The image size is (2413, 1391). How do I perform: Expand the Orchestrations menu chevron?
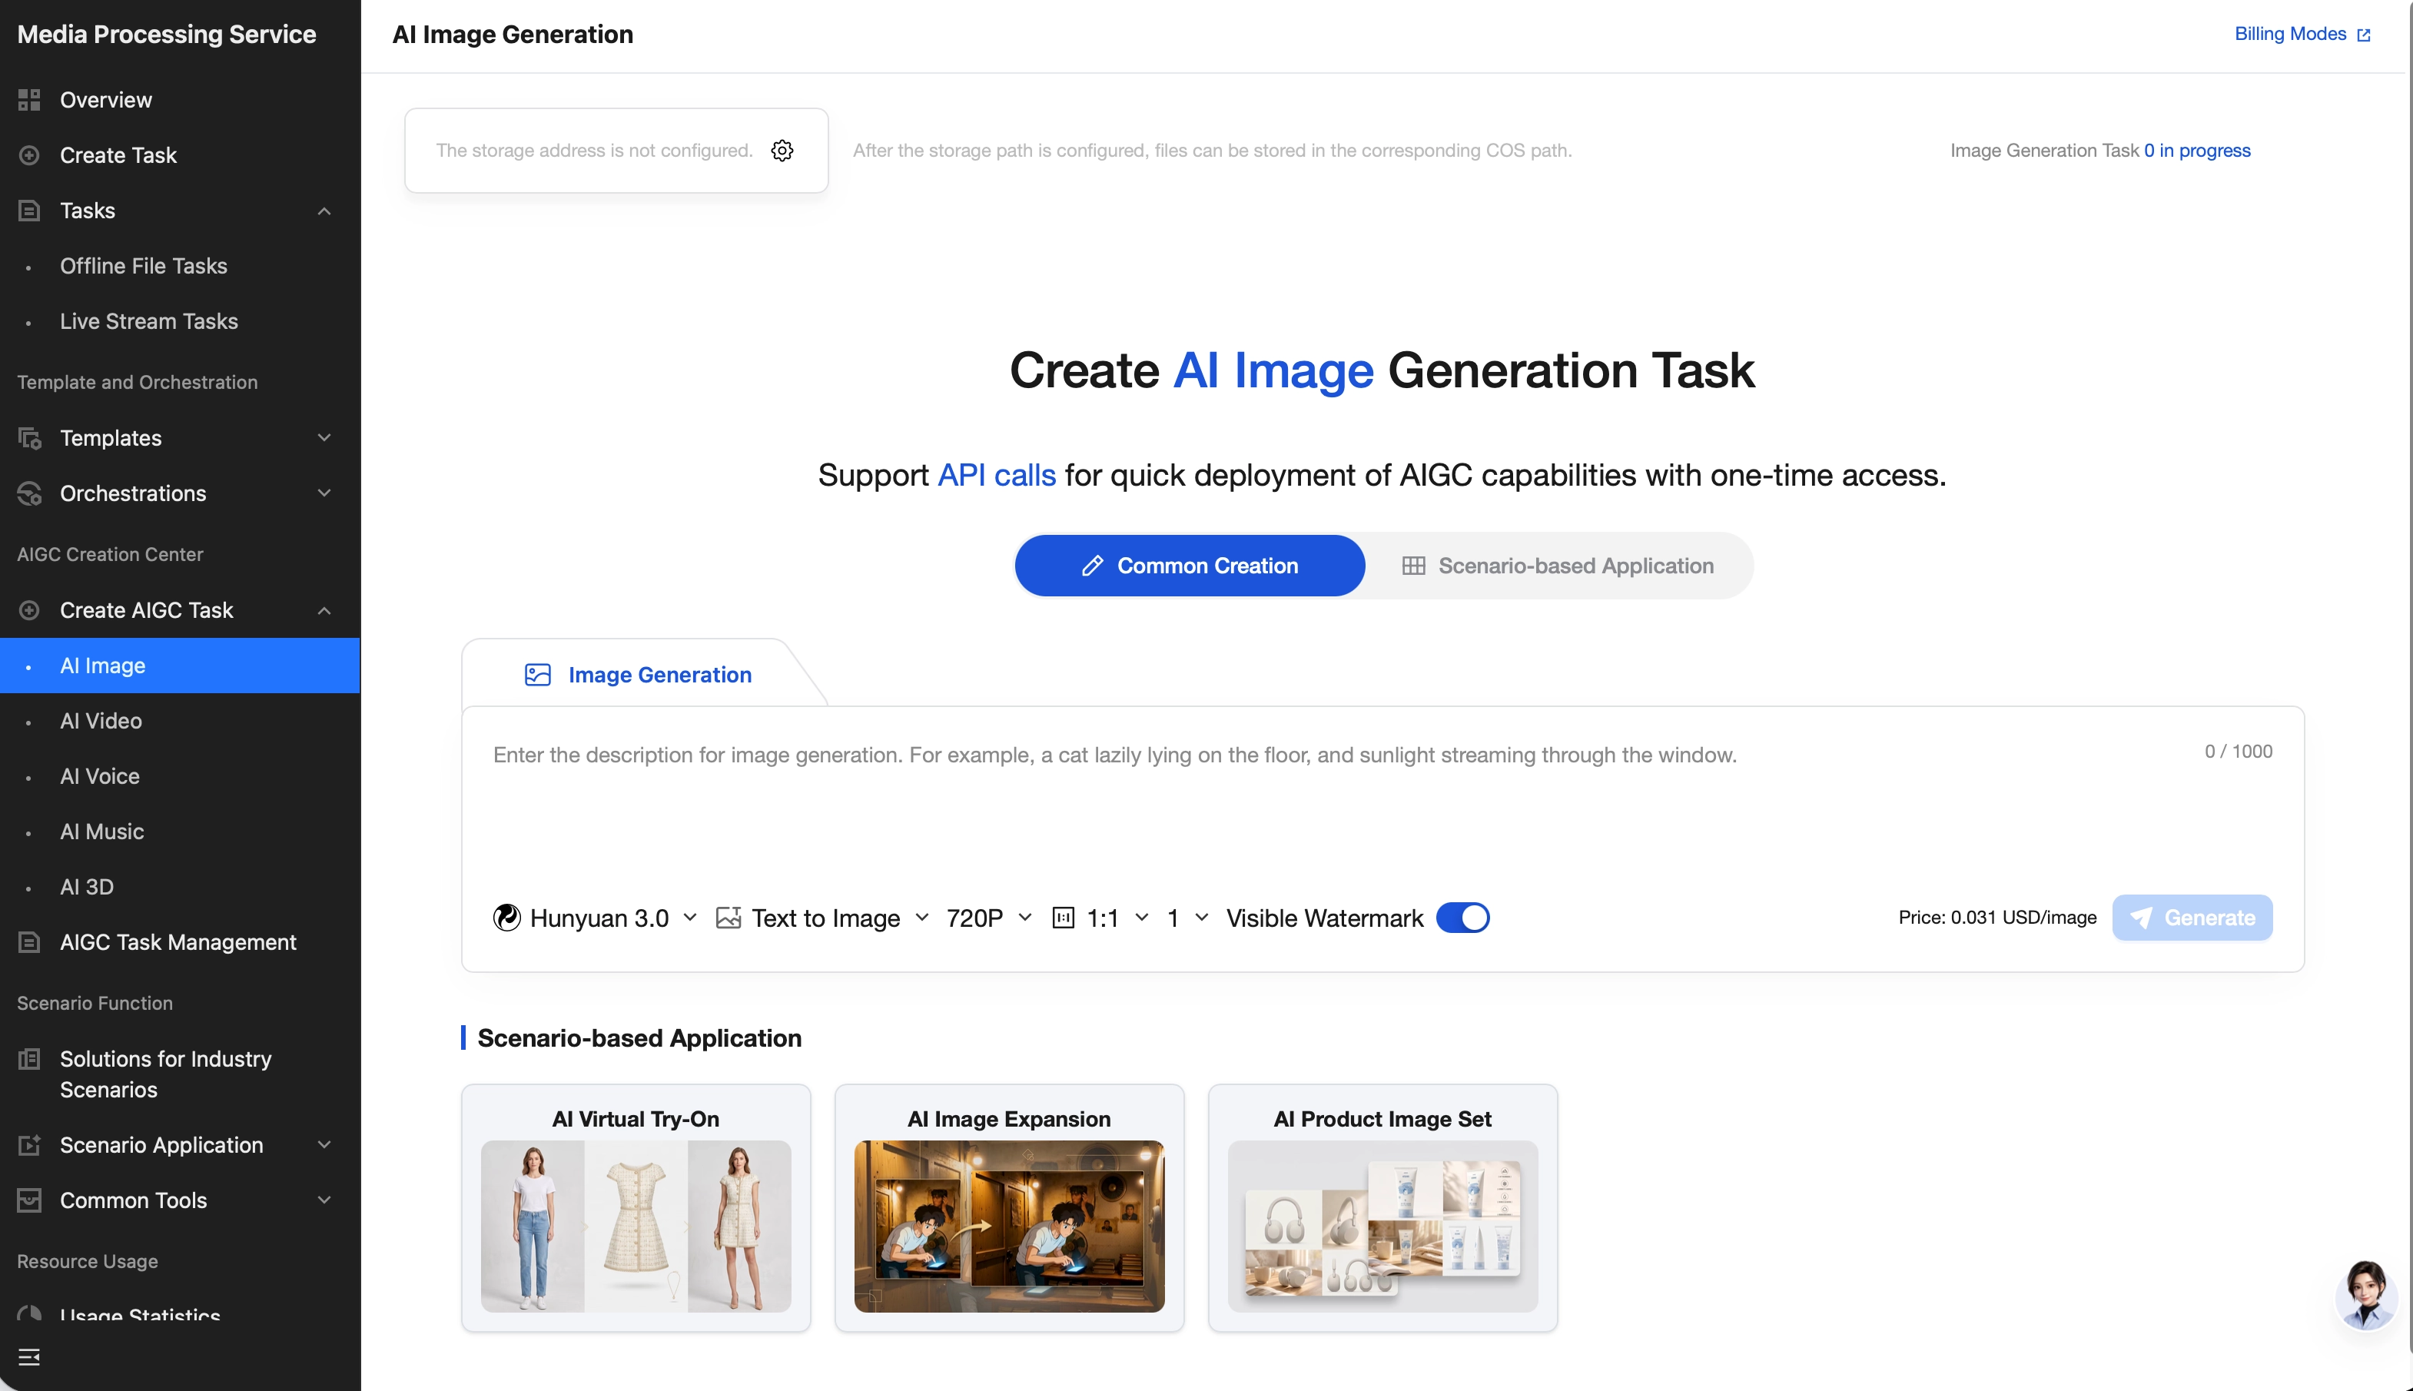[324, 493]
